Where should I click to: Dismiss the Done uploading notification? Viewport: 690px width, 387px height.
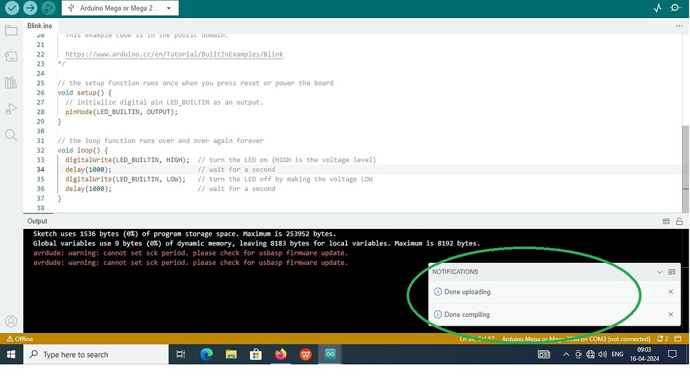pyautogui.click(x=671, y=292)
